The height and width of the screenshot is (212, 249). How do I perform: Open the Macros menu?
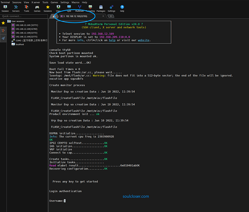(76, 3)
